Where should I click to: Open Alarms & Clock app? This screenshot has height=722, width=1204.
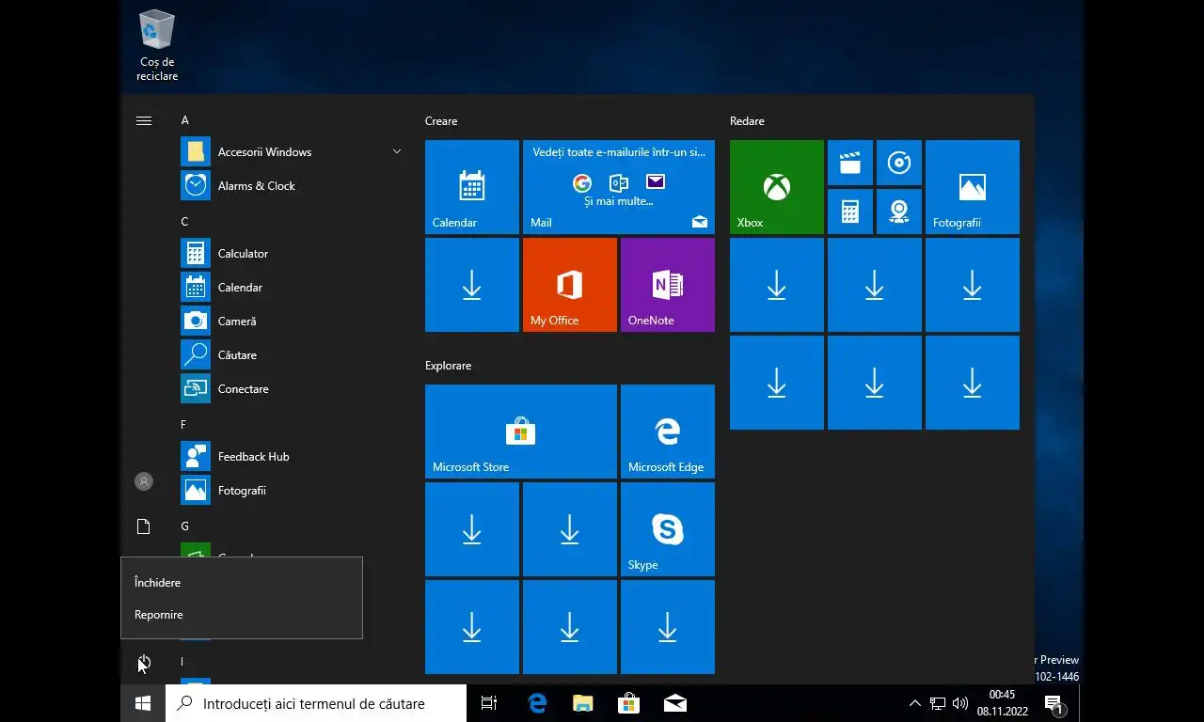[x=292, y=185]
